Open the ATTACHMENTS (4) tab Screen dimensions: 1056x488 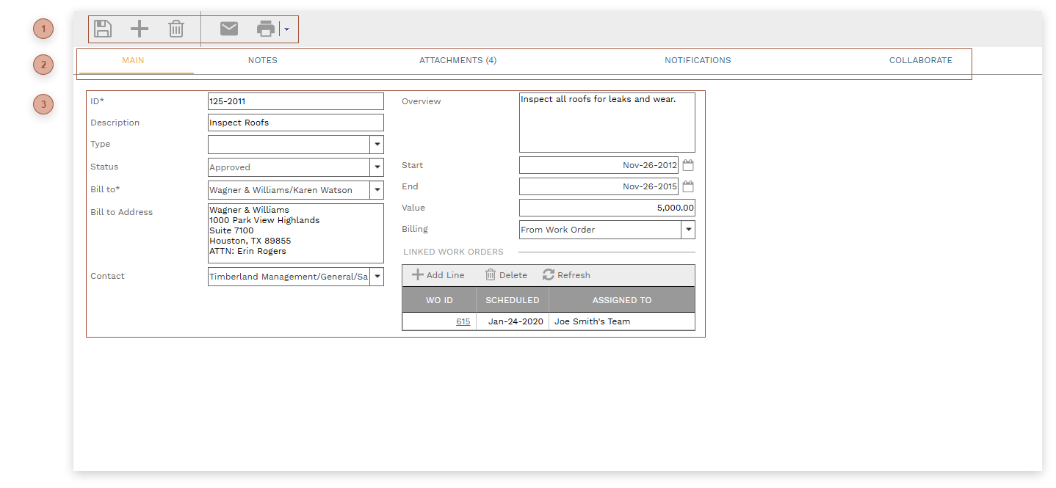coord(458,60)
